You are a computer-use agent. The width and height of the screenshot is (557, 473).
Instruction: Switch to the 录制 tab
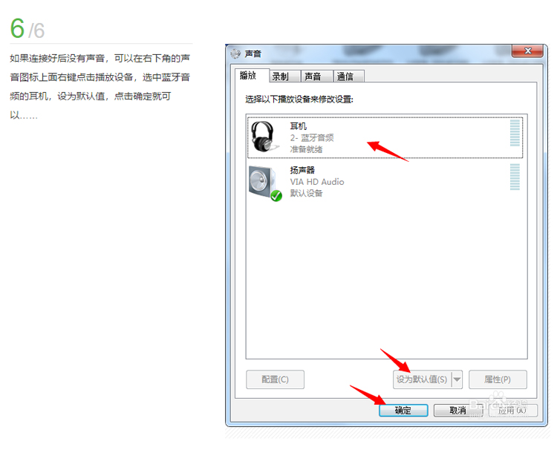pyautogui.click(x=284, y=76)
